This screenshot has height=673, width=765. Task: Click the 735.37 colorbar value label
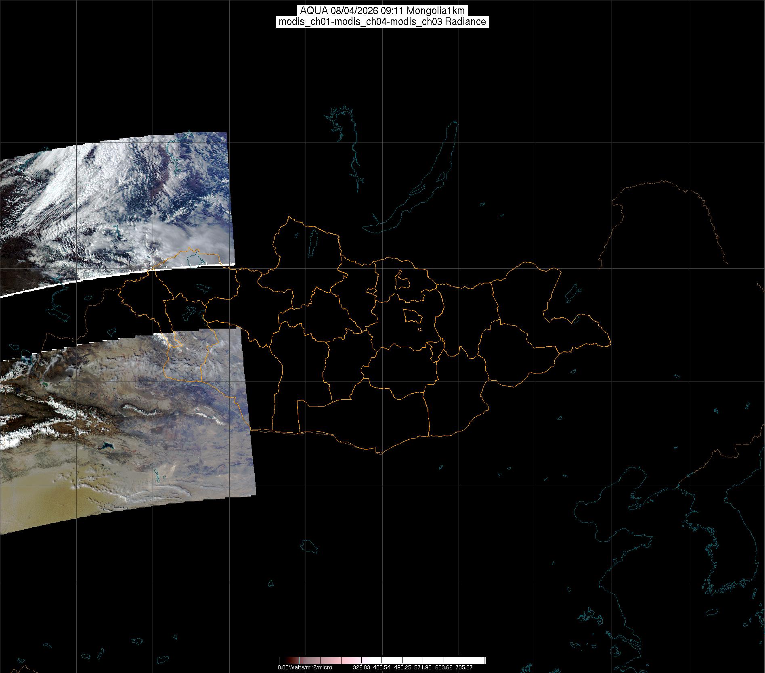(463, 667)
